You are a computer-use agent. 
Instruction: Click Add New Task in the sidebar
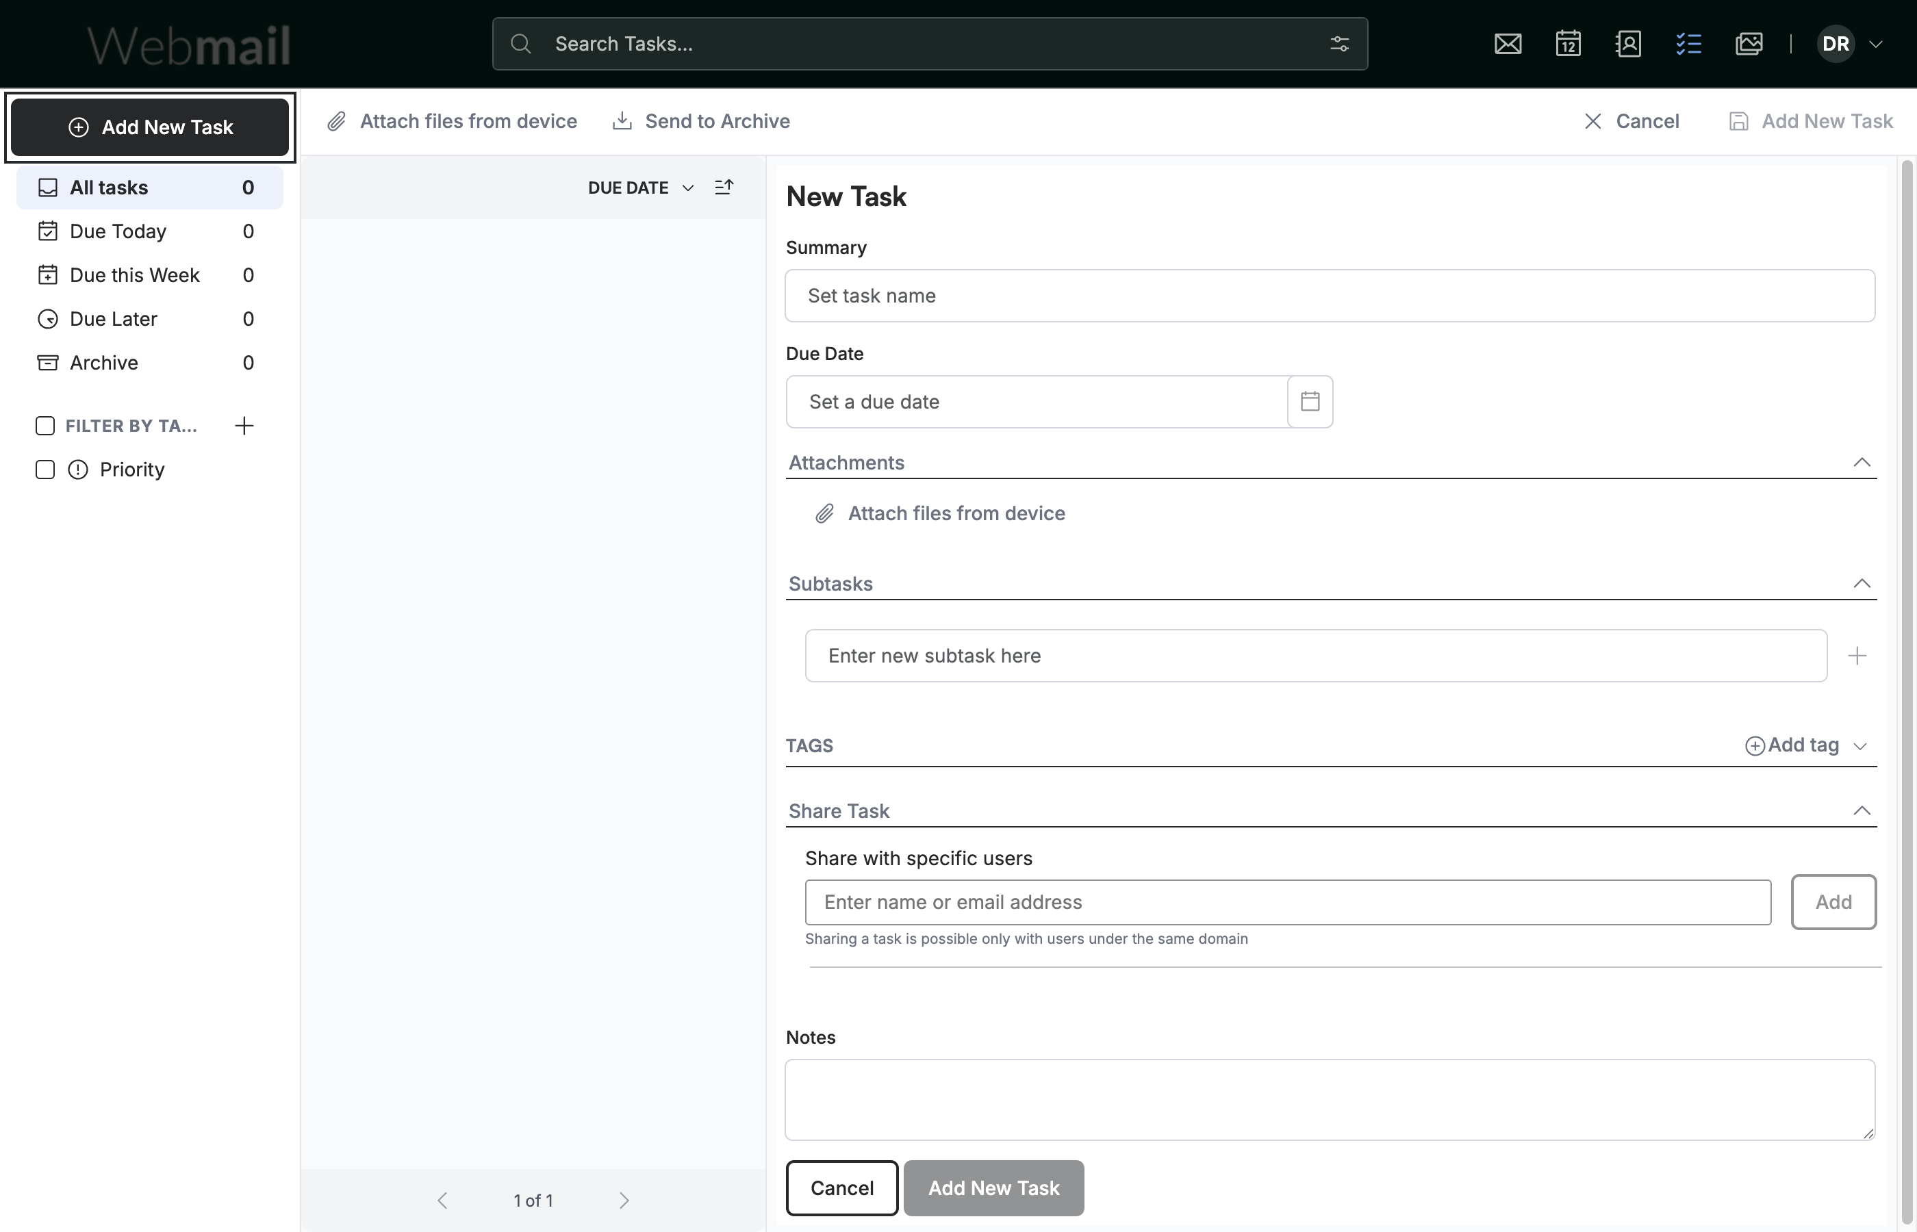(150, 127)
